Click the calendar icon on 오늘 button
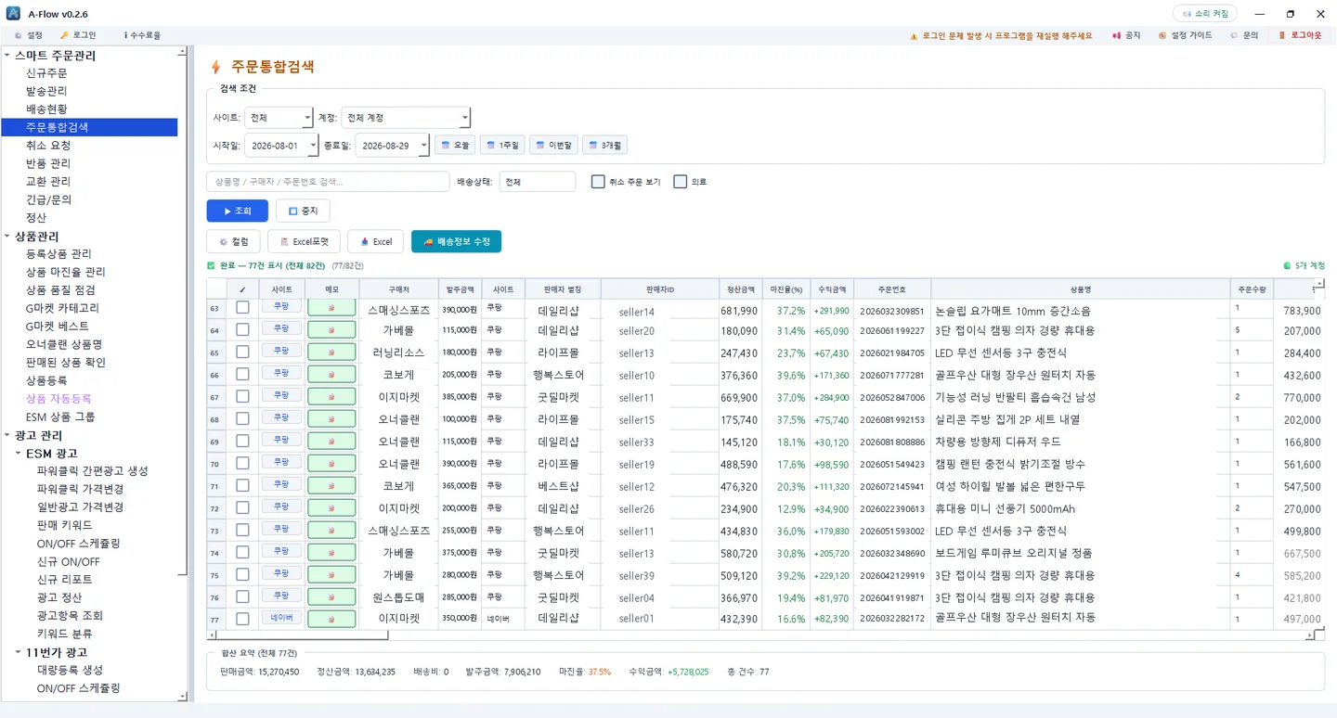 pos(446,145)
